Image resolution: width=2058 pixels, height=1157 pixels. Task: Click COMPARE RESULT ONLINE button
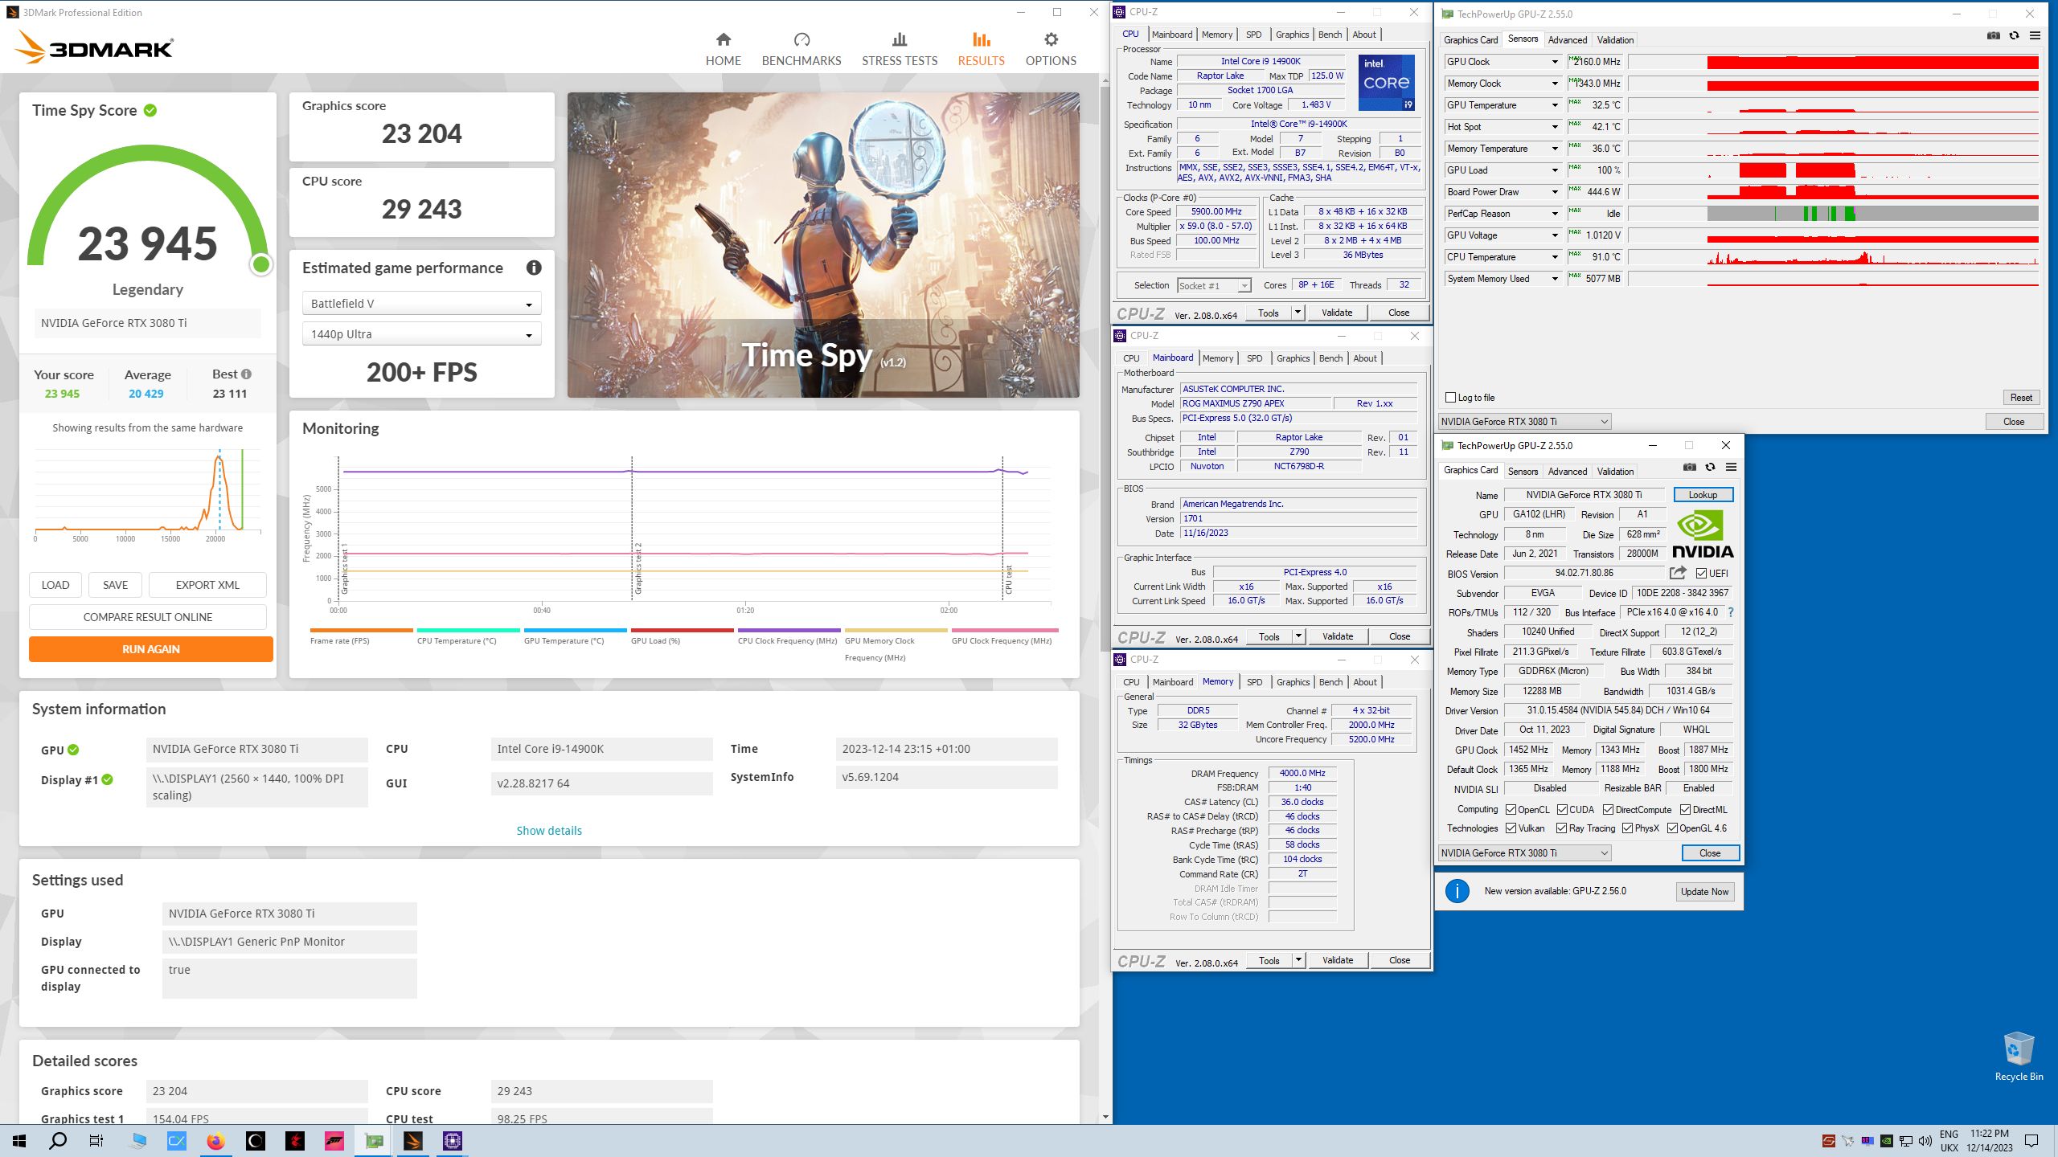point(148,617)
